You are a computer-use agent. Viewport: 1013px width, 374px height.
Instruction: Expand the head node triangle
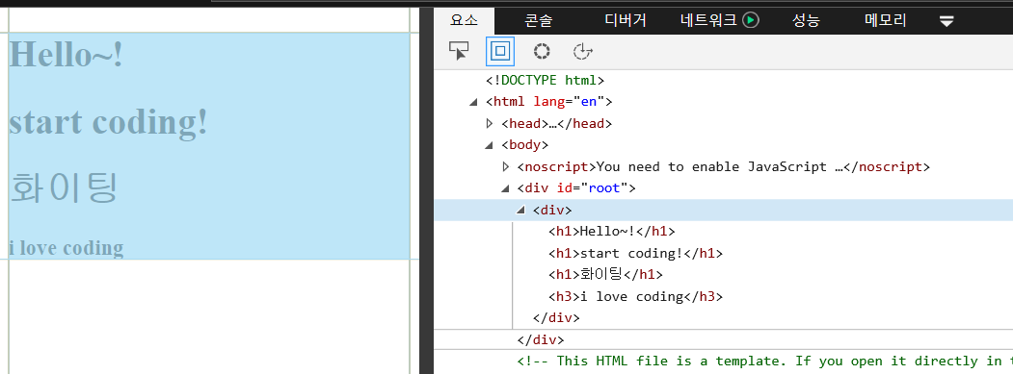tap(490, 123)
